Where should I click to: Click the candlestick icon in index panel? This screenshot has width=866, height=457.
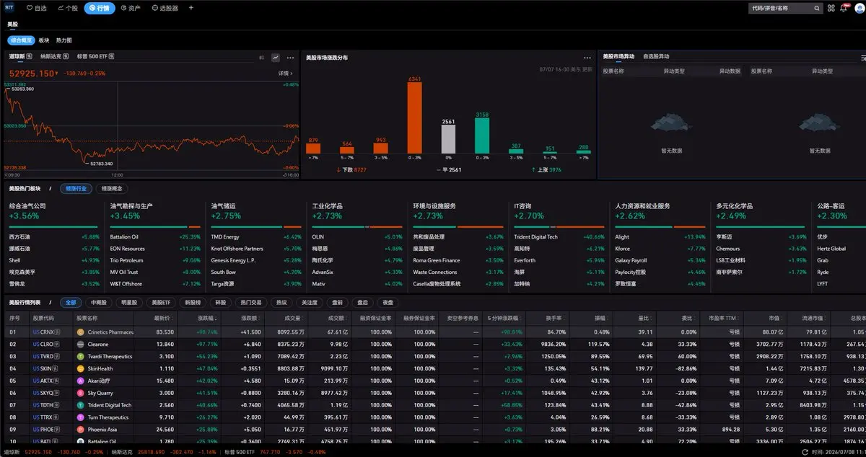coord(262,57)
